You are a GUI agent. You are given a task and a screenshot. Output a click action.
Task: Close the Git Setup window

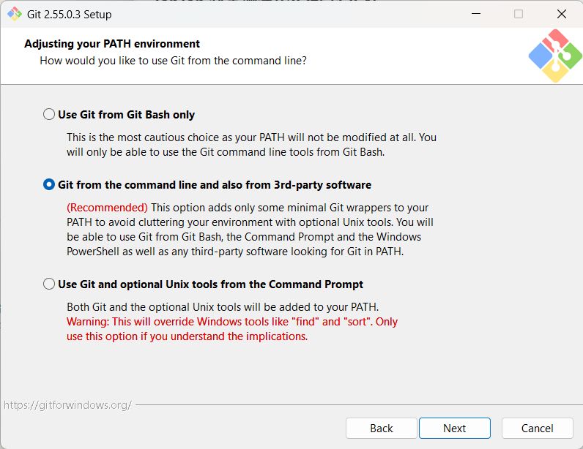(x=562, y=14)
